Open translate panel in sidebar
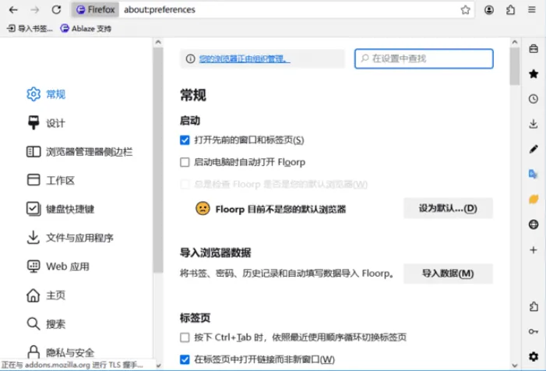 pos(534,174)
